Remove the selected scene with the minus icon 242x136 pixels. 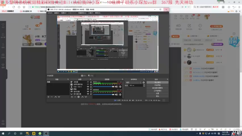click(52, 97)
